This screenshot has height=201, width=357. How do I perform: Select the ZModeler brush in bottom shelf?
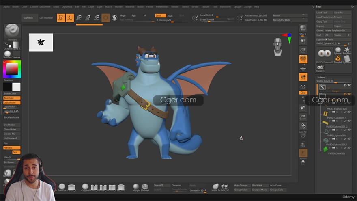145,187
